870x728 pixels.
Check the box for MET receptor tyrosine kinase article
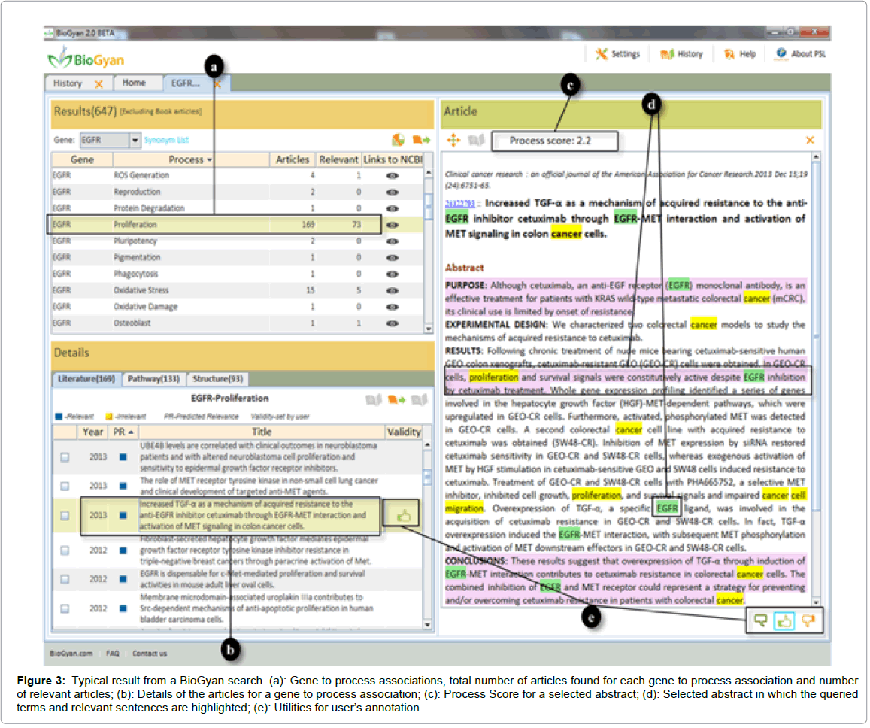coord(65,487)
